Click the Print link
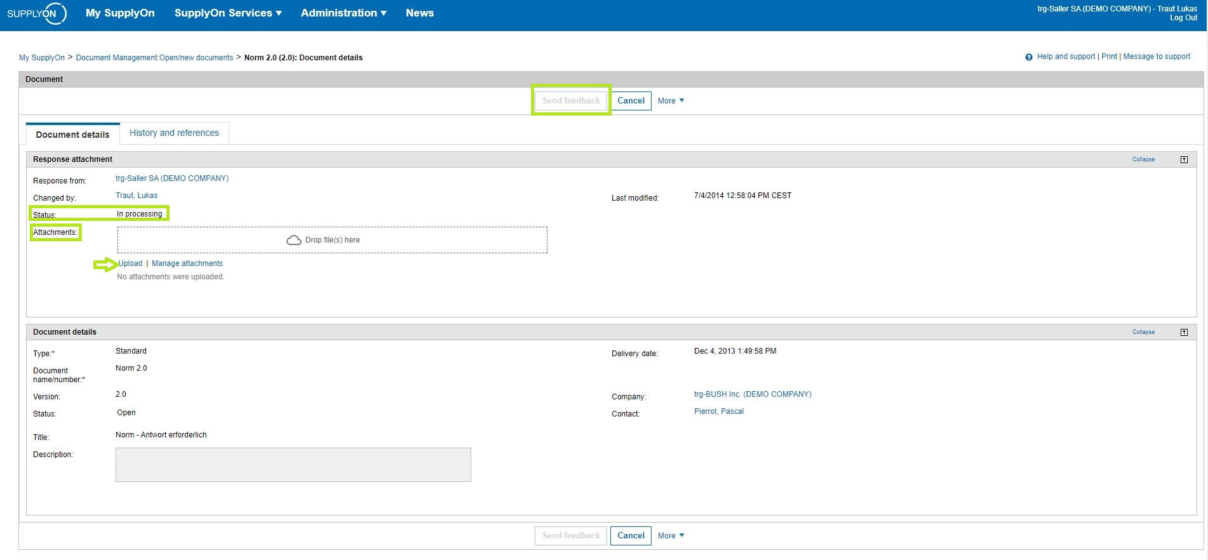Image resolution: width=1208 pixels, height=560 pixels. coord(1109,57)
